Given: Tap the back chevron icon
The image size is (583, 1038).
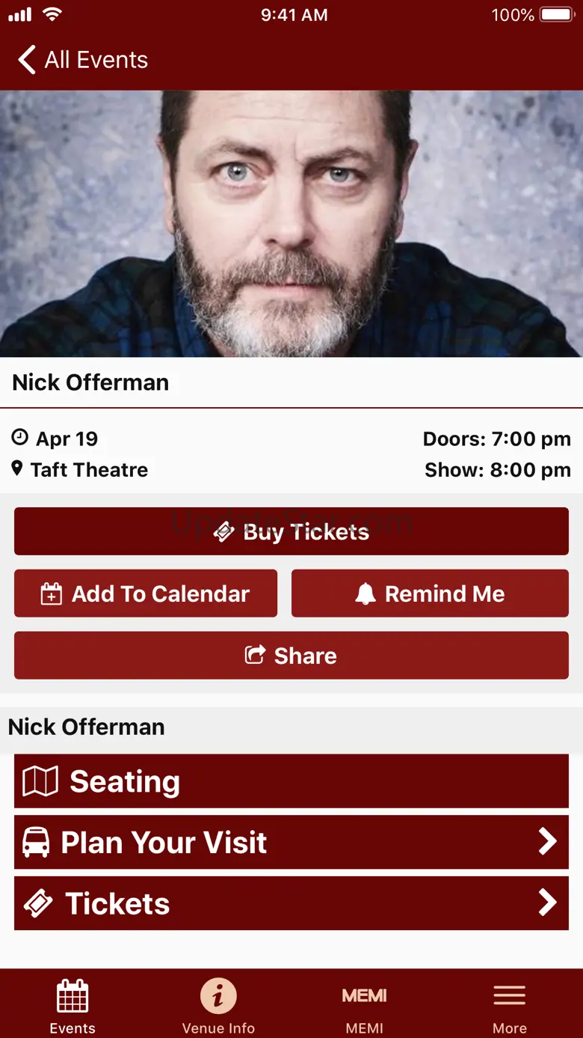Looking at the screenshot, I should 27,60.
